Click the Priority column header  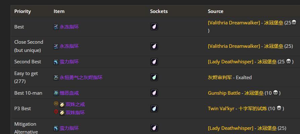click(x=23, y=11)
